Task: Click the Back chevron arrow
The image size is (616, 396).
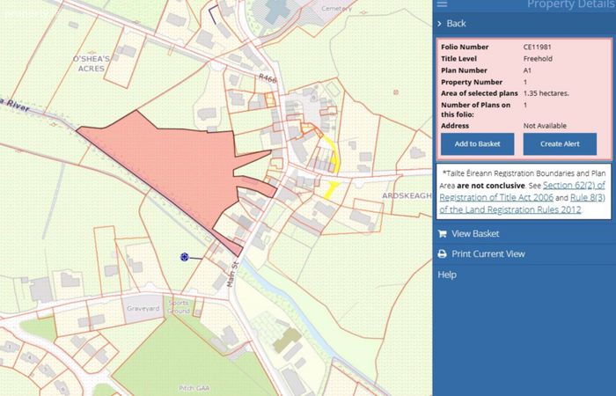Action: tap(440, 24)
